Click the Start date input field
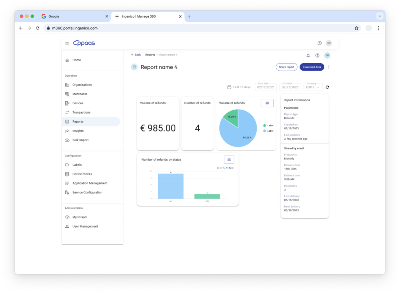This screenshot has height=293, width=400. (x=266, y=88)
